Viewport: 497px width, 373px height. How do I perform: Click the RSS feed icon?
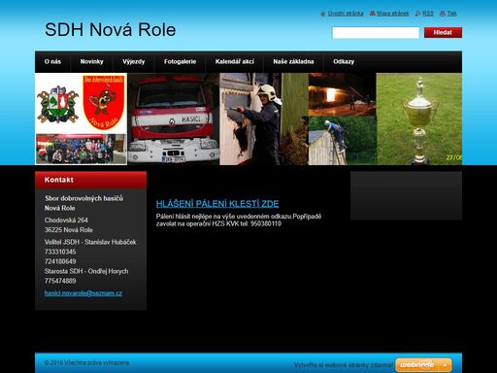[x=417, y=14]
